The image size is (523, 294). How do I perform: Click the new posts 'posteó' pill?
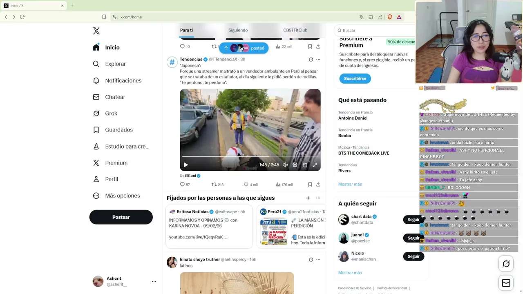[244, 48]
